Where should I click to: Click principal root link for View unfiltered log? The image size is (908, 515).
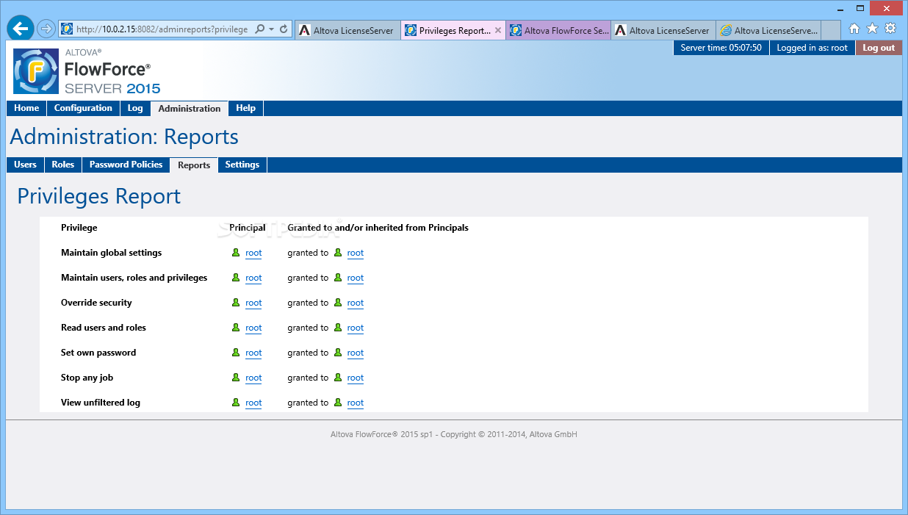coord(253,403)
